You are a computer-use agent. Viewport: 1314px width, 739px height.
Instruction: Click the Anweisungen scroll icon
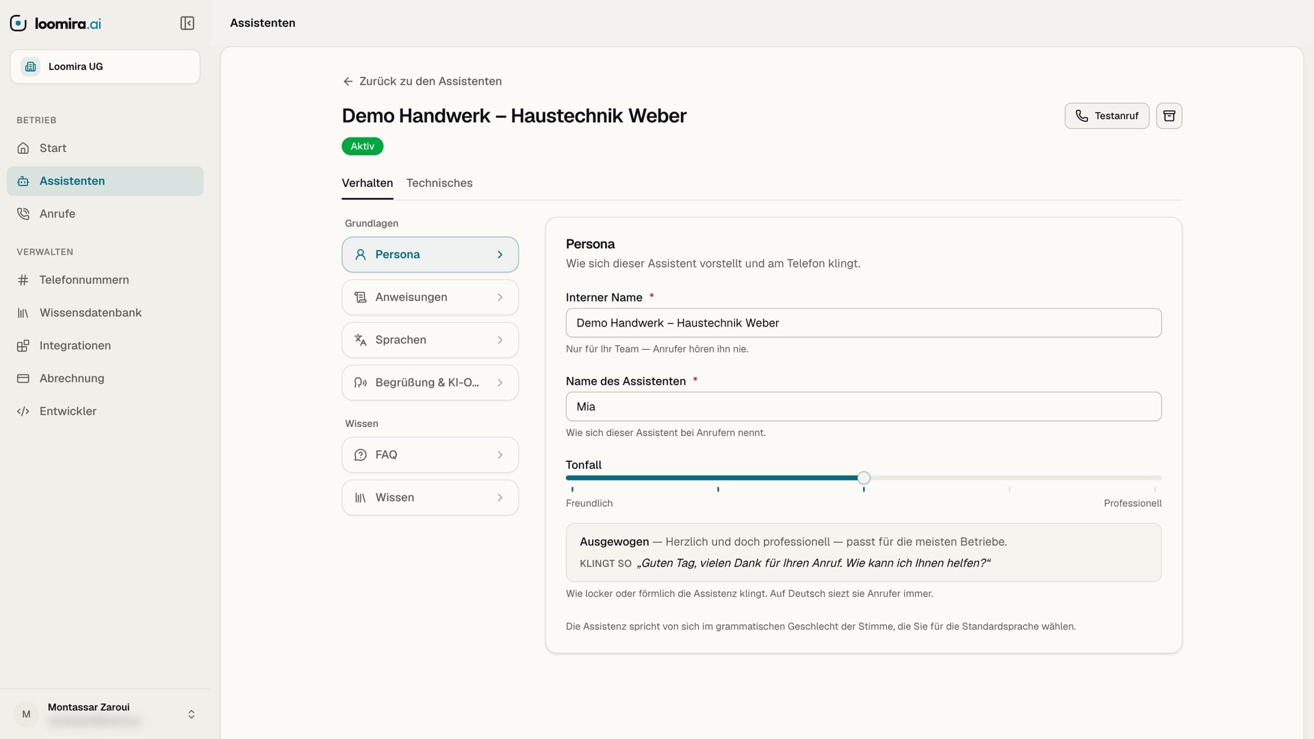point(361,297)
